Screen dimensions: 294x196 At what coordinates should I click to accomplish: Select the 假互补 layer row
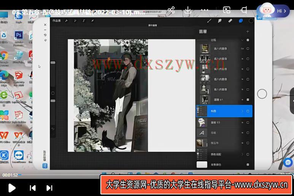[224, 143]
